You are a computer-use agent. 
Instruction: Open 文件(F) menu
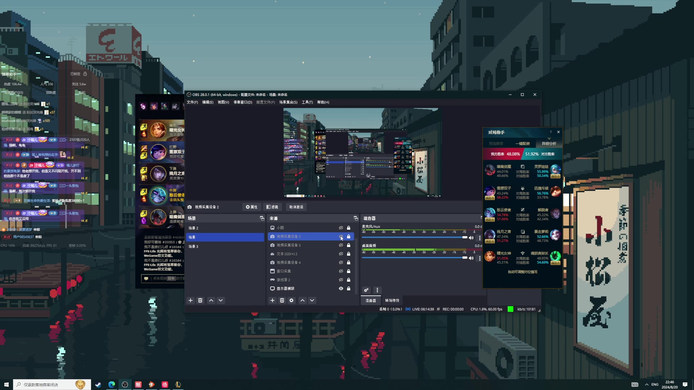(x=192, y=102)
